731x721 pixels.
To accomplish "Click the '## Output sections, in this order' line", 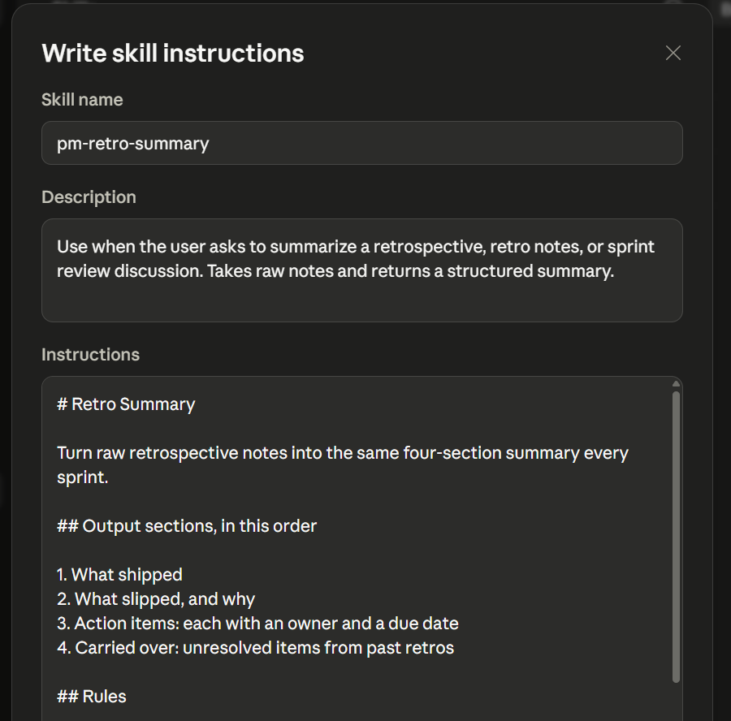I will (187, 525).
